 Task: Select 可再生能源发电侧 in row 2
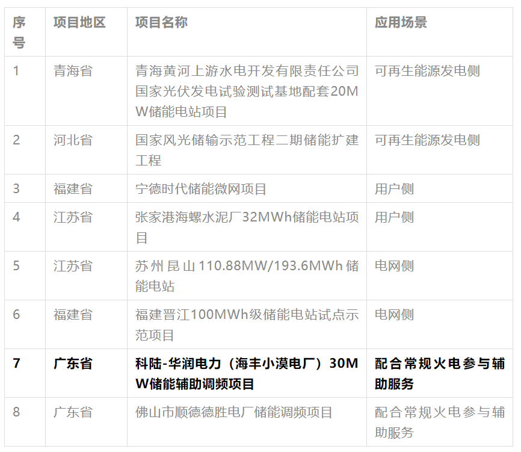(x=427, y=140)
